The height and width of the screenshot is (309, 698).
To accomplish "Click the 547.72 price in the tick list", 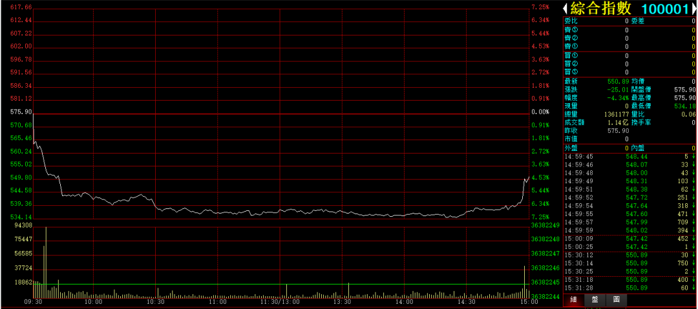I will 636,197.
